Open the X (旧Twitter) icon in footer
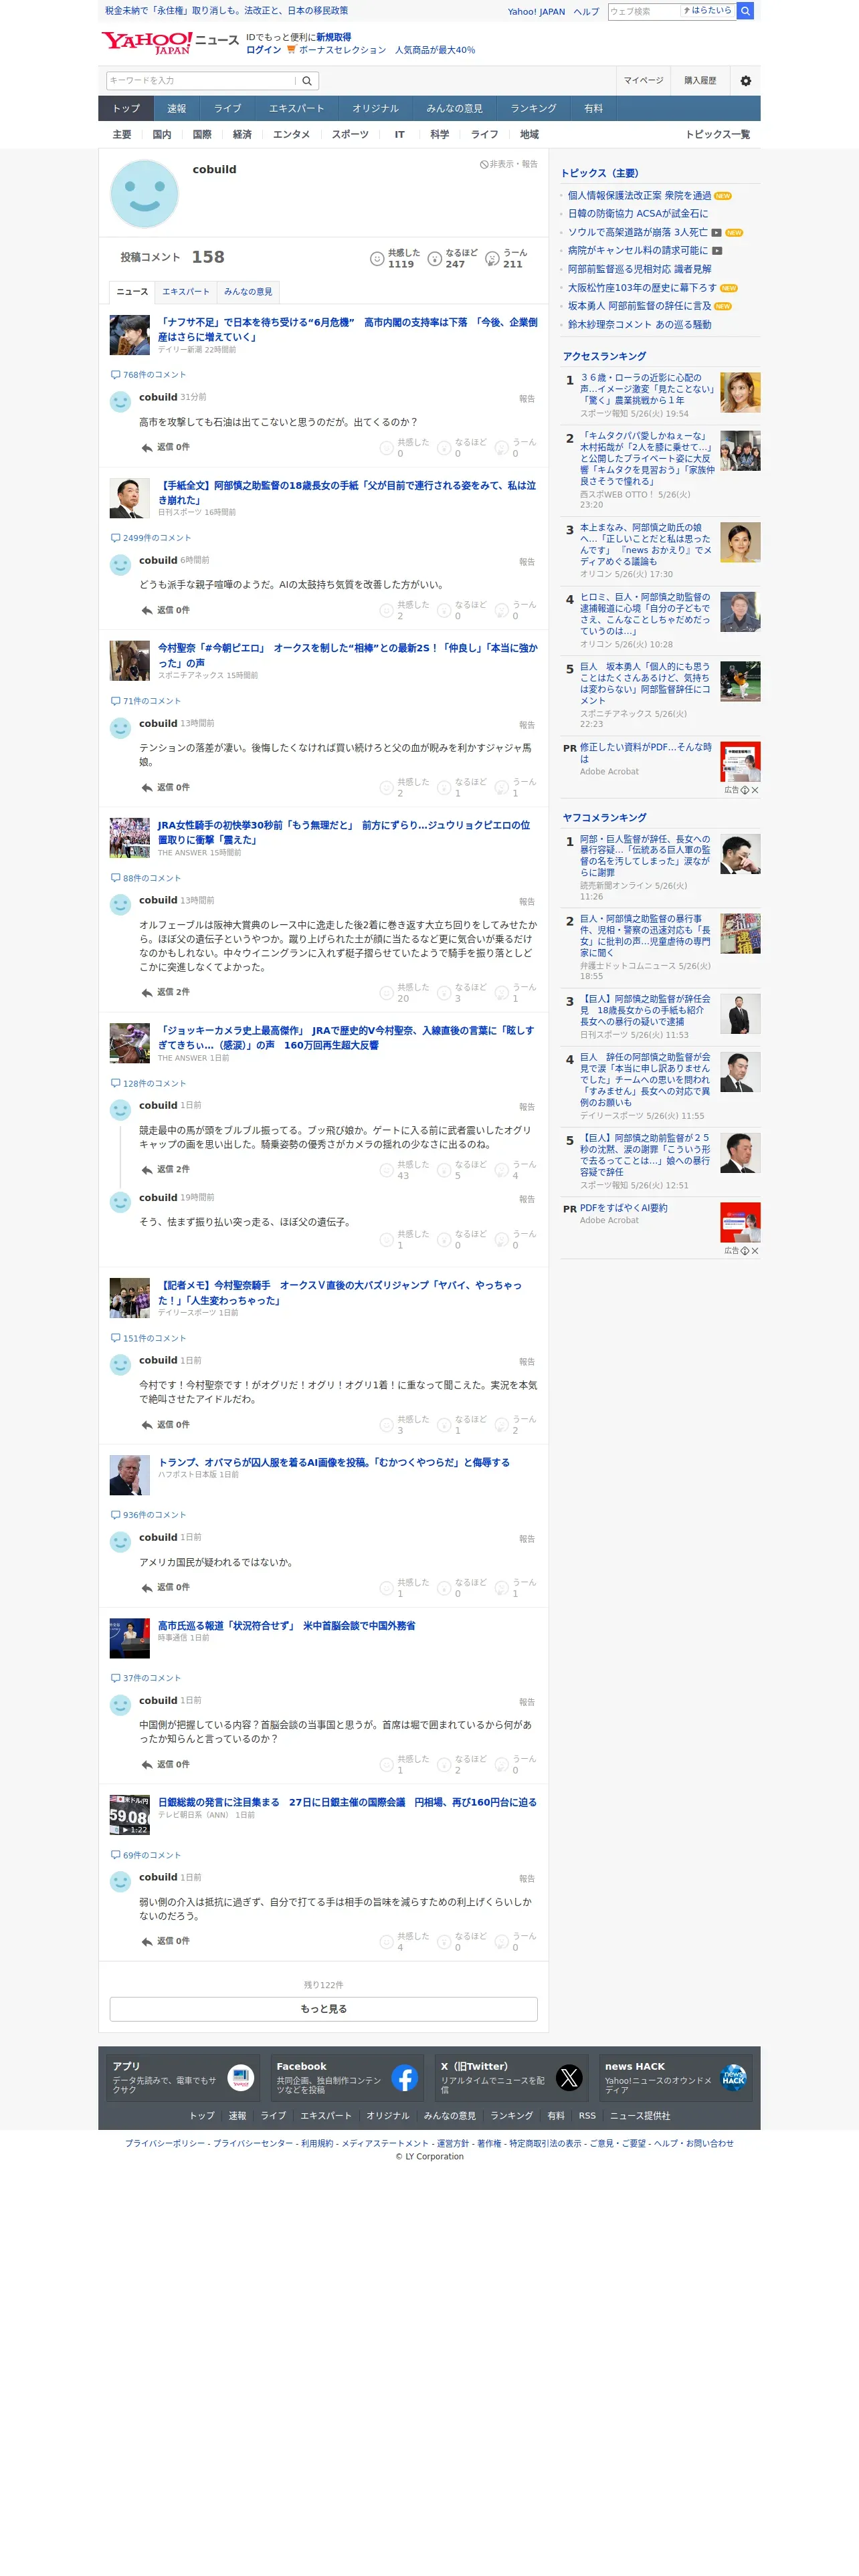 tap(569, 2078)
